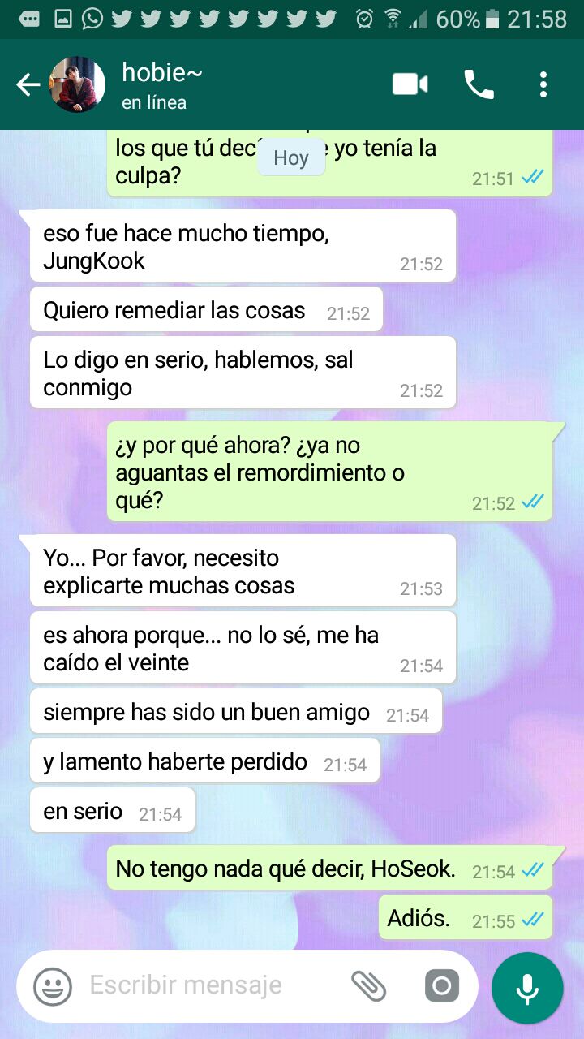
Task: Open the emoji picker smiley icon
Action: (53, 986)
